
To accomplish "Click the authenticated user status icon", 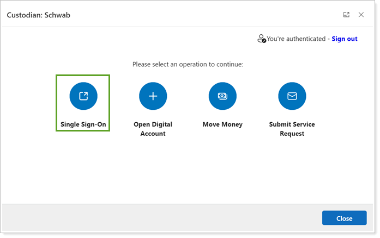I will coord(262,39).
